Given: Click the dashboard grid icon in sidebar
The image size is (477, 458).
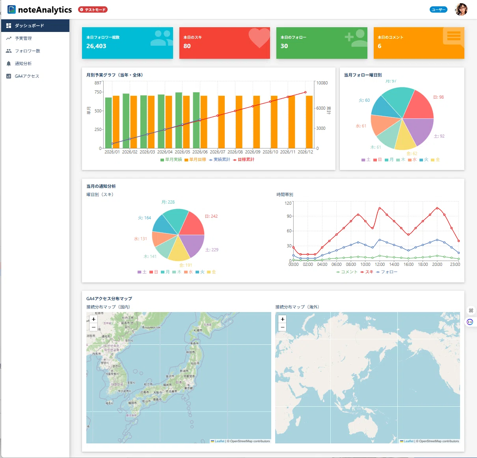Looking at the screenshot, I should tap(9, 26).
